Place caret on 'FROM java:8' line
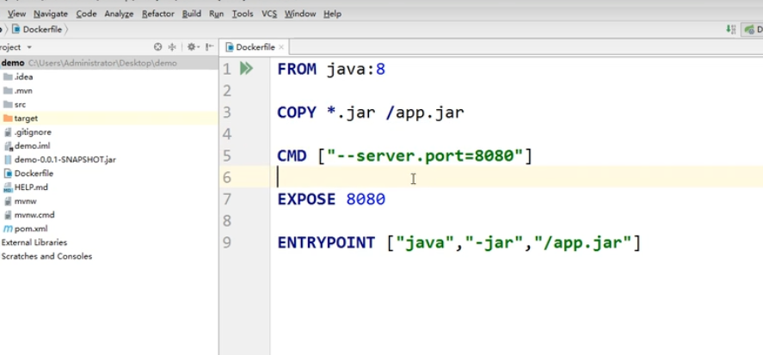Image resolution: width=763 pixels, height=355 pixels. 331,69
